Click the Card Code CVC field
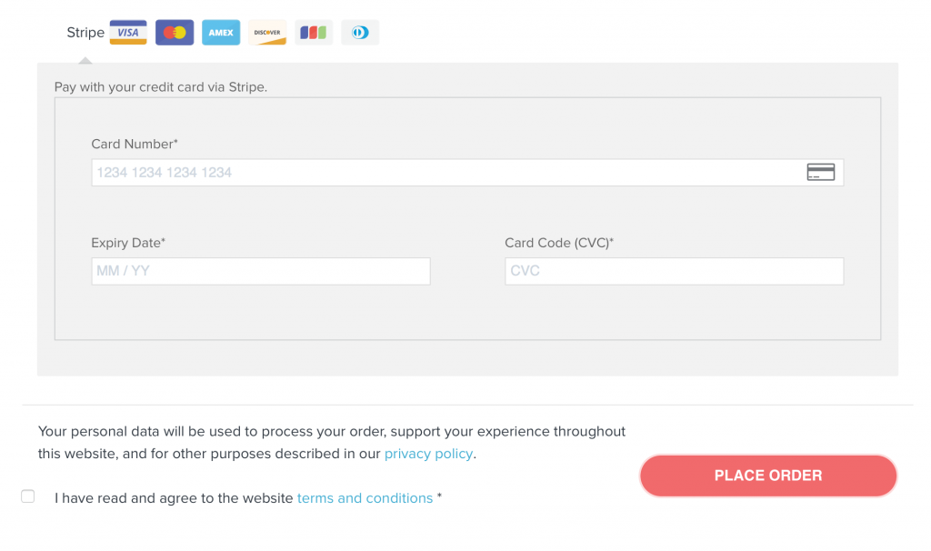The width and height of the screenshot is (931, 551). pyautogui.click(x=674, y=271)
